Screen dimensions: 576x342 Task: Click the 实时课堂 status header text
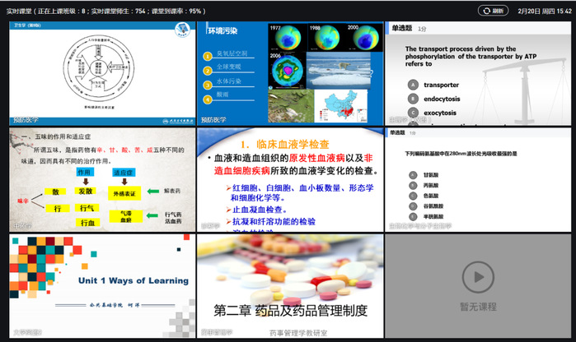(105, 11)
